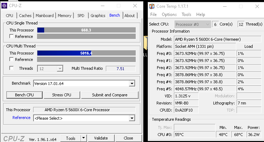264x142 pixels.
Task: Open the CPU tab in CPU-Z
Action: [x=9, y=16]
